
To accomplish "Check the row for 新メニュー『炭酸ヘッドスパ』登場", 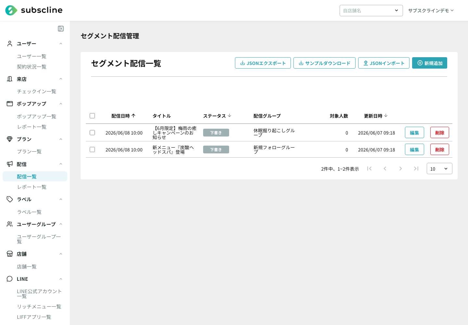I will pos(92,149).
